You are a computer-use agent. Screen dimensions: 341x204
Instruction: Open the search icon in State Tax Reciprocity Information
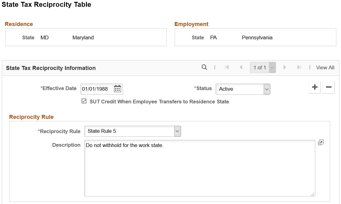point(204,67)
